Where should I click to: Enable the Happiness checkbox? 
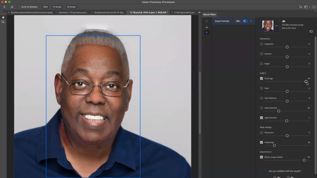(262, 44)
